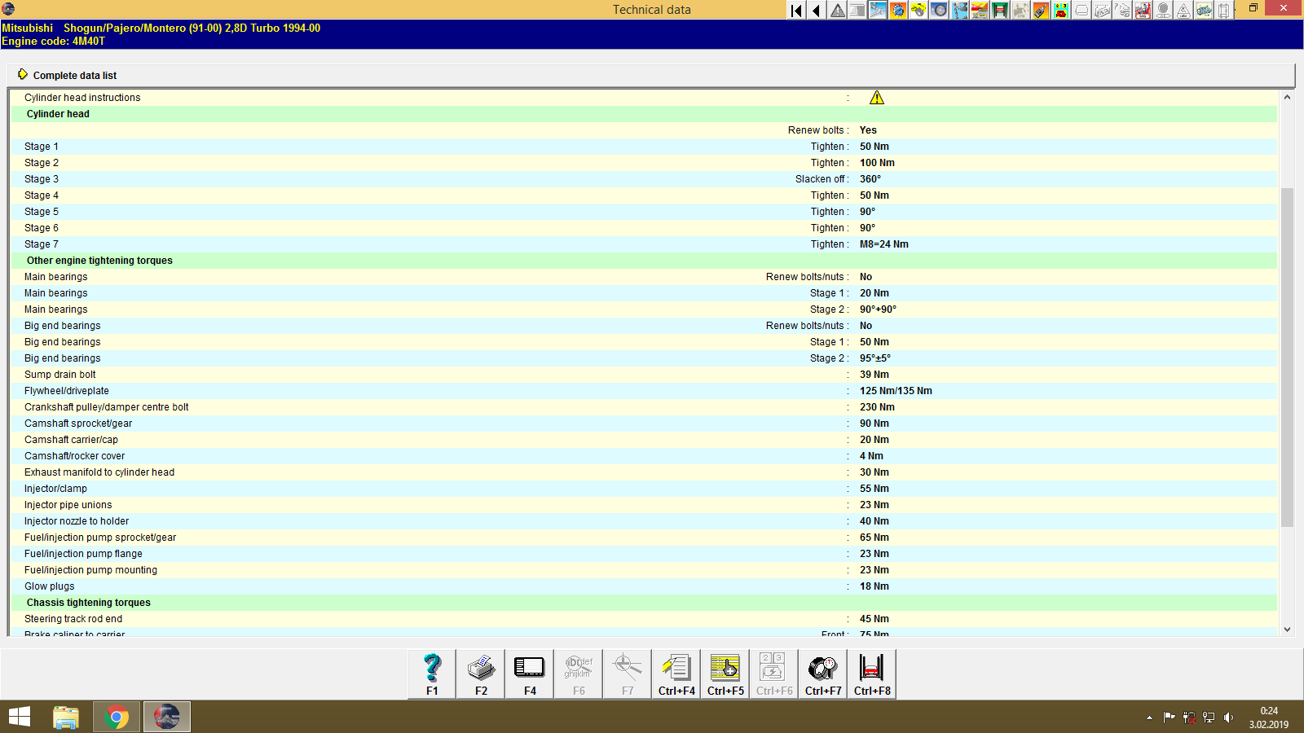Click the vehicle lift (Ctrl+F8) icon
The image size is (1304, 733).
(871, 674)
